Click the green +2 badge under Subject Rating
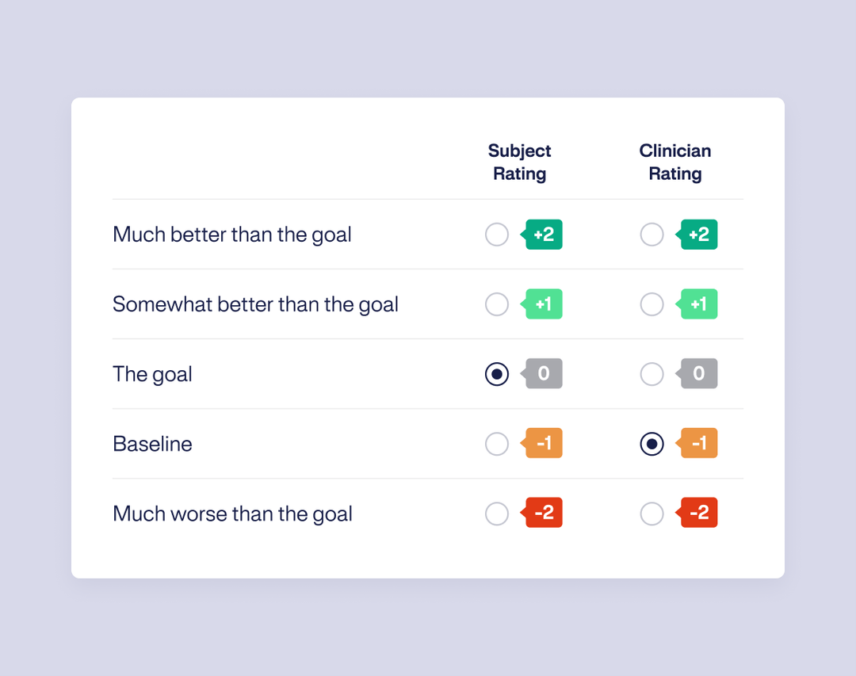This screenshot has height=676, width=856. tap(543, 235)
